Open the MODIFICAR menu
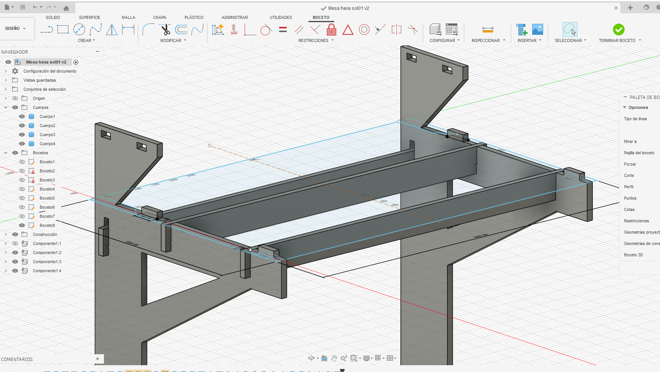 [x=173, y=40]
